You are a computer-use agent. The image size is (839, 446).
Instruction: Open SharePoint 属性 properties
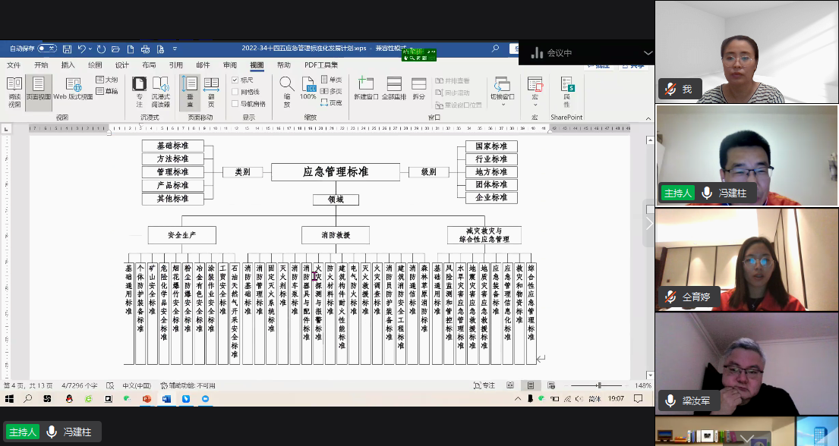click(567, 91)
